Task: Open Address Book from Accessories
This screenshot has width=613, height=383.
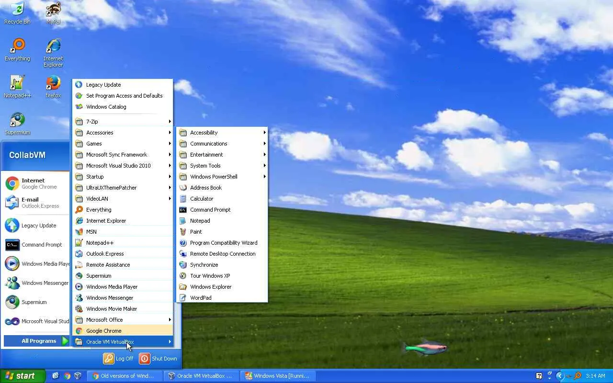Action: pos(222,188)
